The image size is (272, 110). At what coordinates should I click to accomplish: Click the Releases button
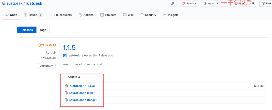click(27, 30)
